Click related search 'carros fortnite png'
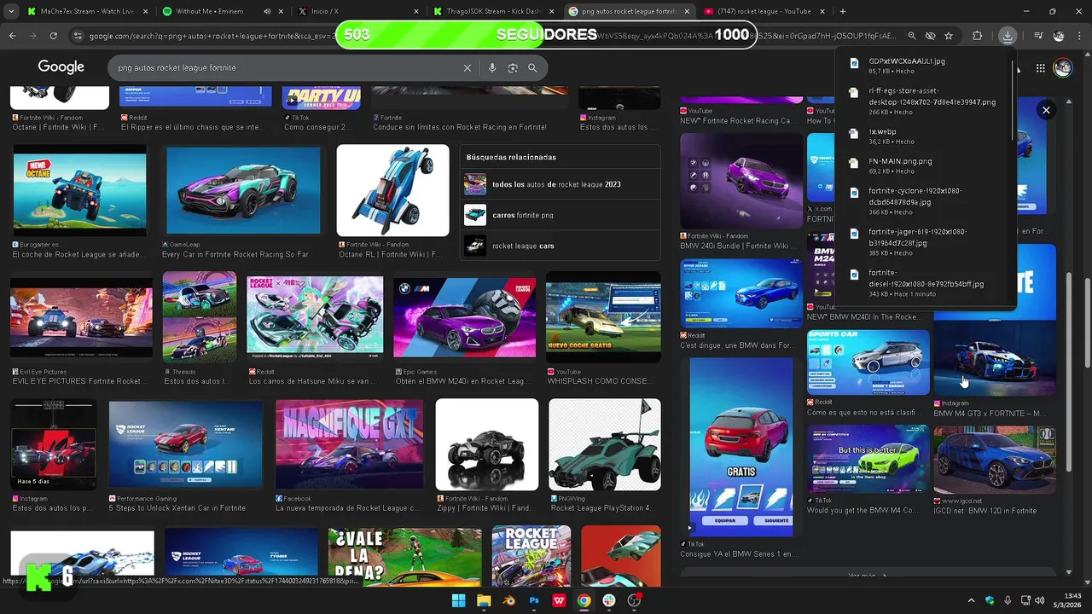1092x614 pixels. coord(560,215)
